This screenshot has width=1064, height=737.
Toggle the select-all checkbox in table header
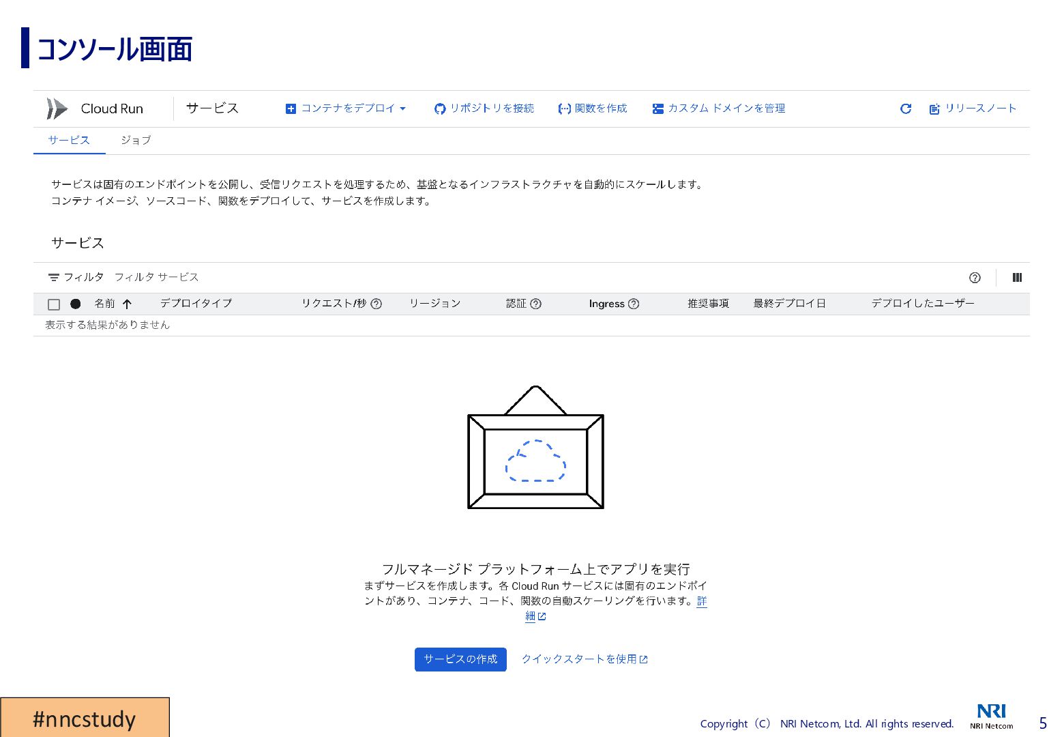54,304
